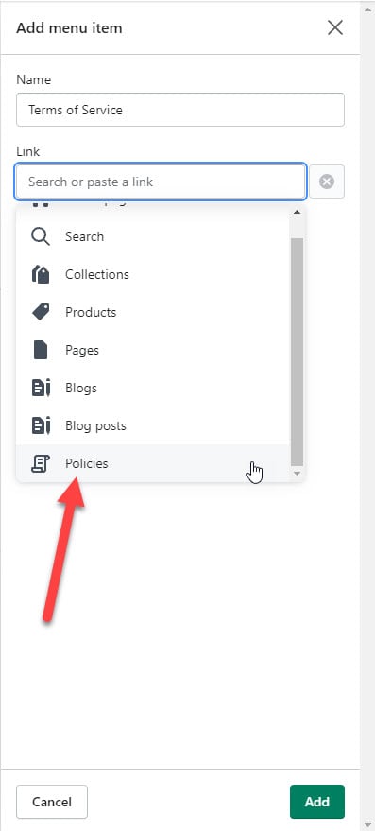
Task: Click the Blogs icon
Action: (x=41, y=388)
